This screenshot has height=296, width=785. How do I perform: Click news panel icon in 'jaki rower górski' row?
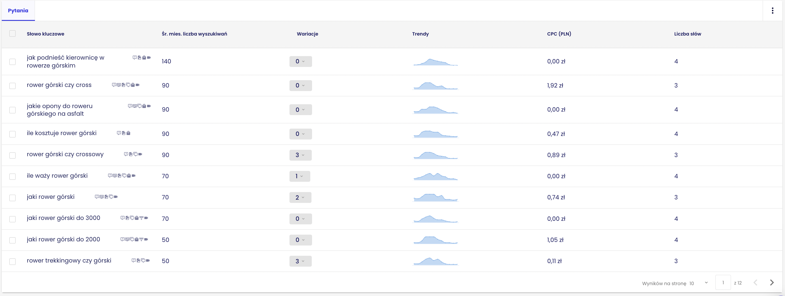[x=102, y=197]
